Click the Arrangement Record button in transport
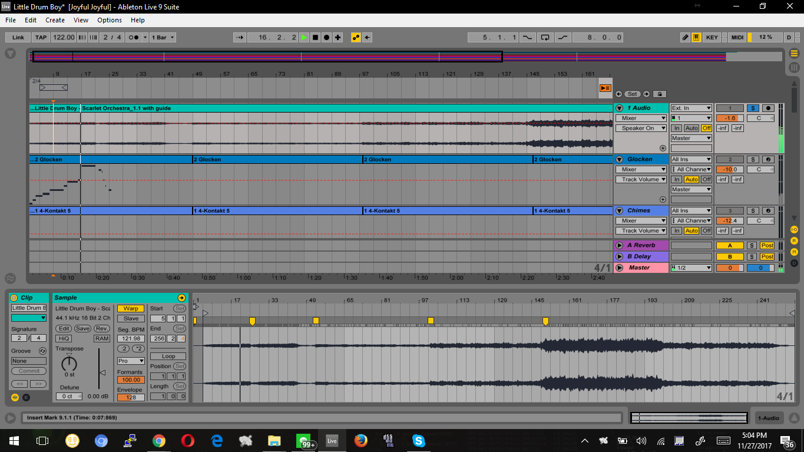 click(326, 37)
